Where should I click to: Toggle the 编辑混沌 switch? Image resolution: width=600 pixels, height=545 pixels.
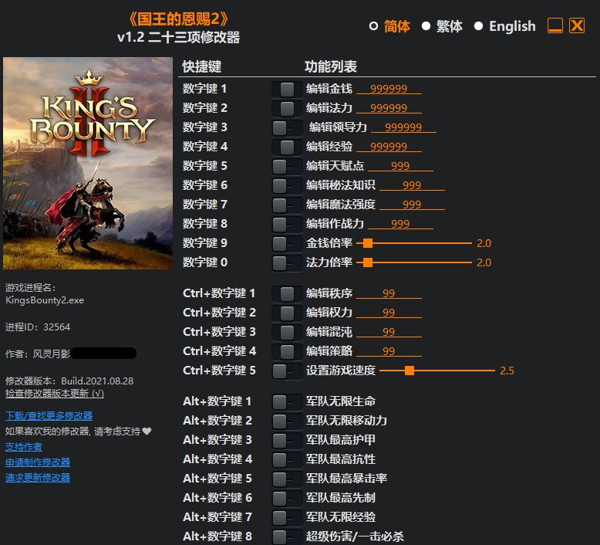pyautogui.click(x=287, y=333)
